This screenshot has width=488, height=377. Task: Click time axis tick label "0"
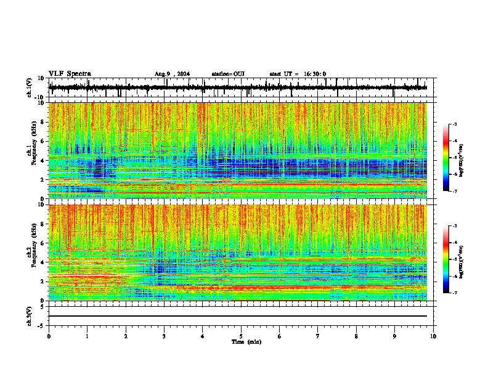49,336
